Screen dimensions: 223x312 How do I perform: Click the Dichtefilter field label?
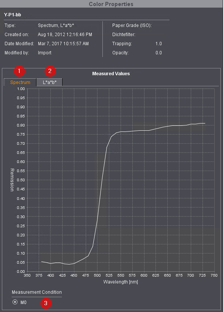click(x=124, y=35)
